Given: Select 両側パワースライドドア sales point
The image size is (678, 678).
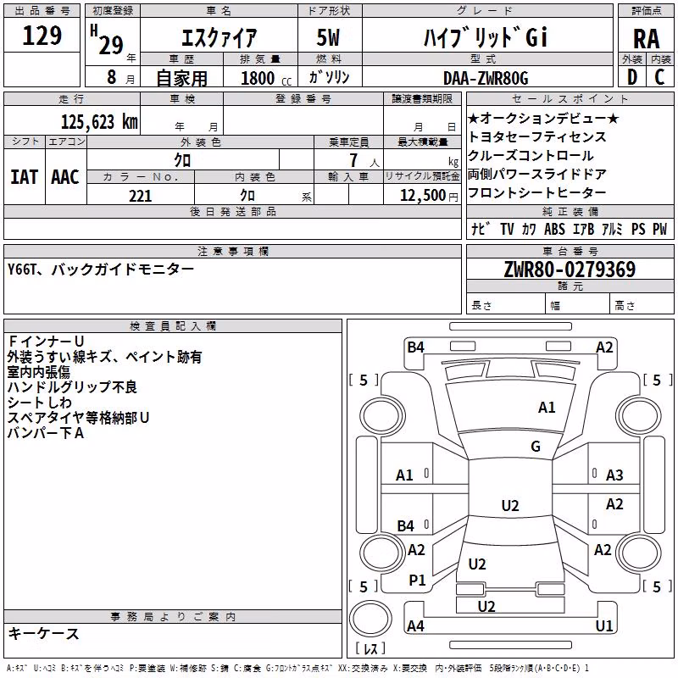Looking at the screenshot, I should point(537,174).
